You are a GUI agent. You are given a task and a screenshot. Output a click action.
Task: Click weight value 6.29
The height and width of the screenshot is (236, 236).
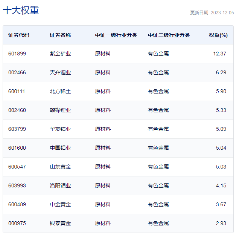pos(221,72)
